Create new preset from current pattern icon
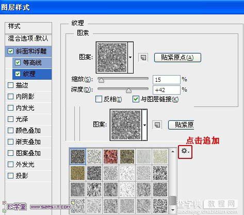Image resolution: width=244 pixels, height=215 pixels. click(143, 58)
